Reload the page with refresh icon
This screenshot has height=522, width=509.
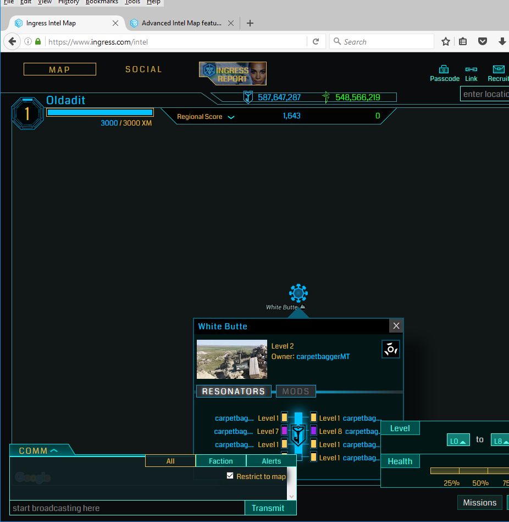316,42
